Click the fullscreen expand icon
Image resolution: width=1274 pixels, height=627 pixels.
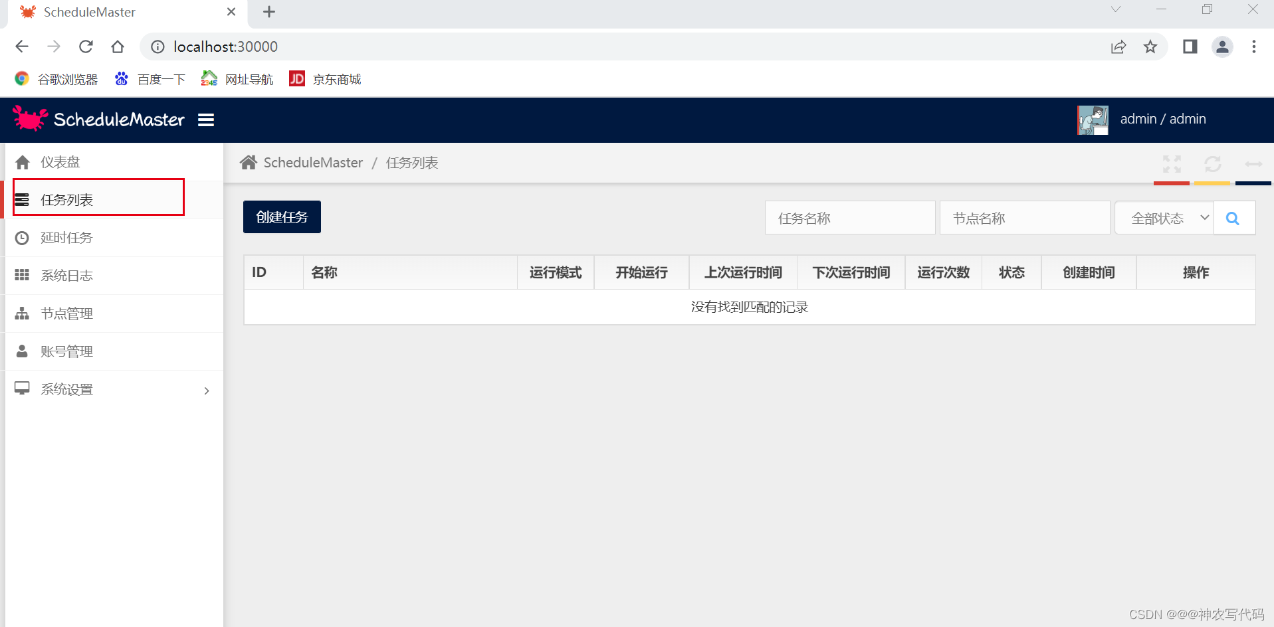[1172, 163]
